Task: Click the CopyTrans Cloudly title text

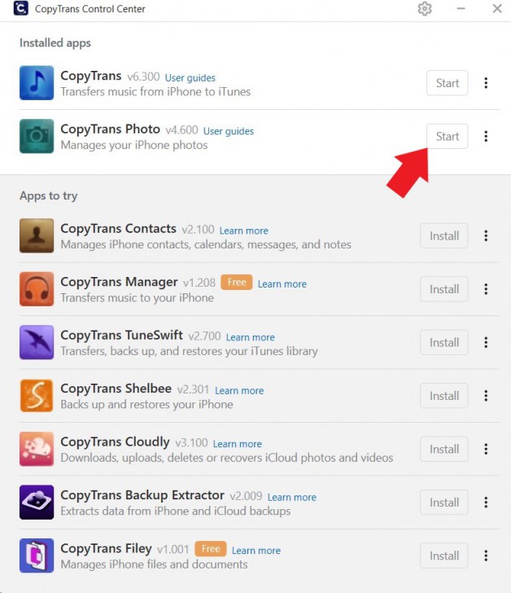Action: point(116,441)
